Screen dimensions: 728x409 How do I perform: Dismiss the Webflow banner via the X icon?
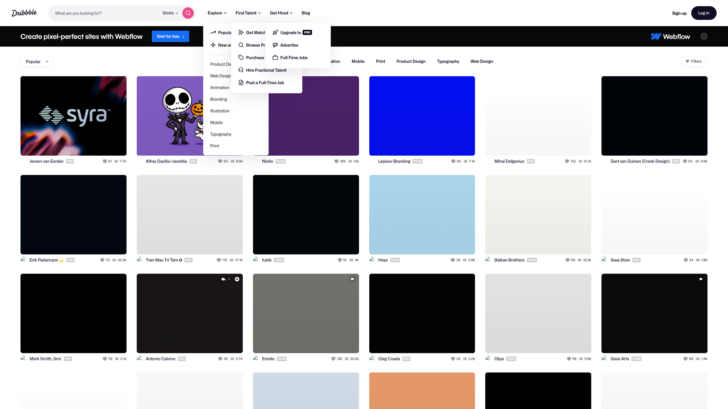[x=704, y=36]
